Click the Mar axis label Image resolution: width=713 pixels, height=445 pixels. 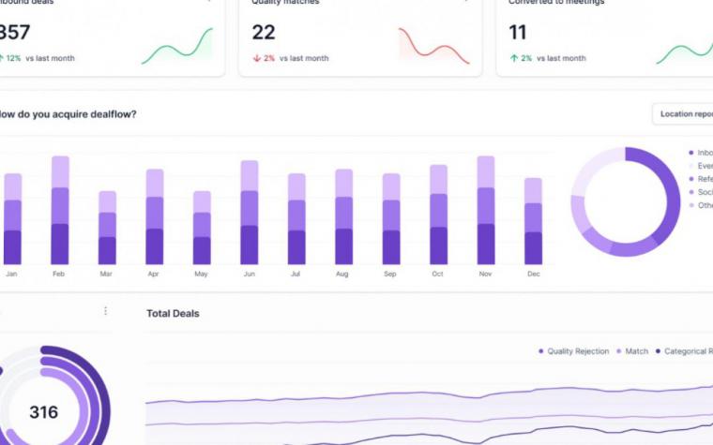[x=106, y=274]
